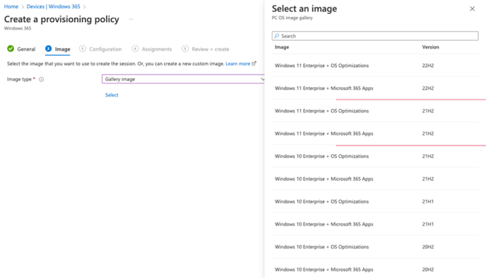Pick Windows 10 Enterprise + Microsoft 365 Apps 21H1
The height and width of the screenshot is (278, 486).
(324, 224)
